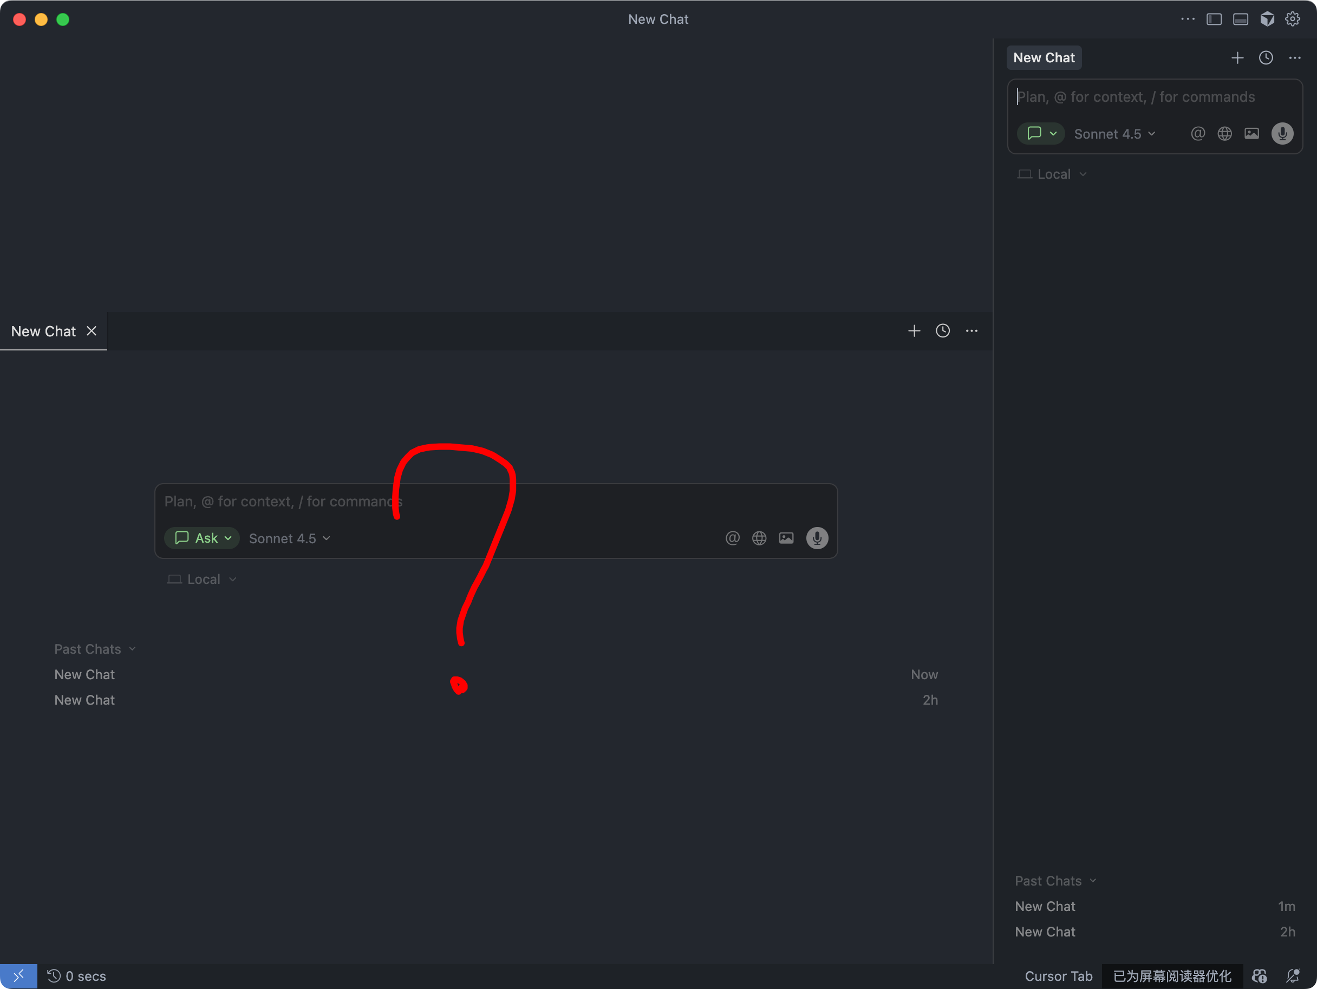Viewport: 1317px width, 989px height.
Task: Toggle the left sidebar layout icon in title bar
Action: [1214, 19]
